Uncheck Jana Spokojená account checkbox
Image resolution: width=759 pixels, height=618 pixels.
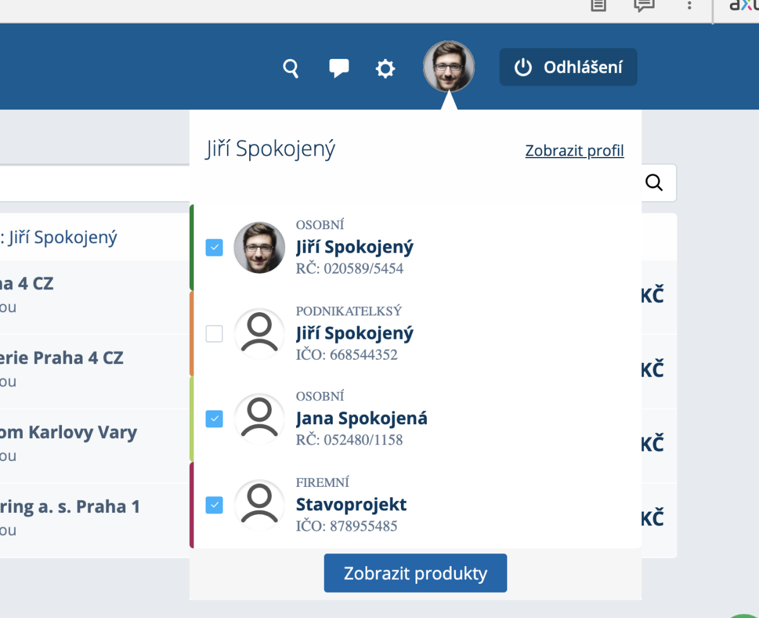(x=214, y=419)
